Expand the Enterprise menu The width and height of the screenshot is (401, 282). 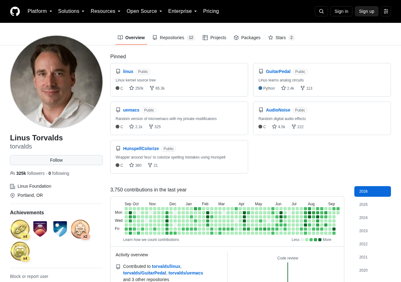coord(183,11)
